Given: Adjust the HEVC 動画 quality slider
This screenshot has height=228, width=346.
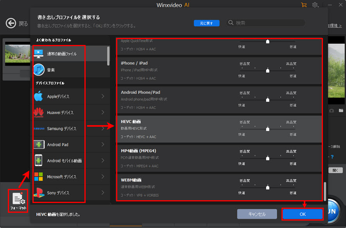Looking at the screenshot, I should 267,129.
